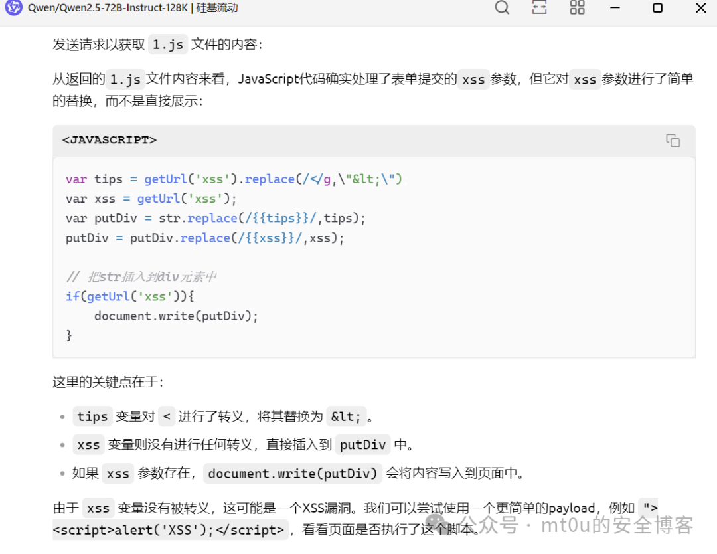The width and height of the screenshot is (717, 554).
Task: Click the inline code 'tips' in first bullet
Action: pos(92,416)
